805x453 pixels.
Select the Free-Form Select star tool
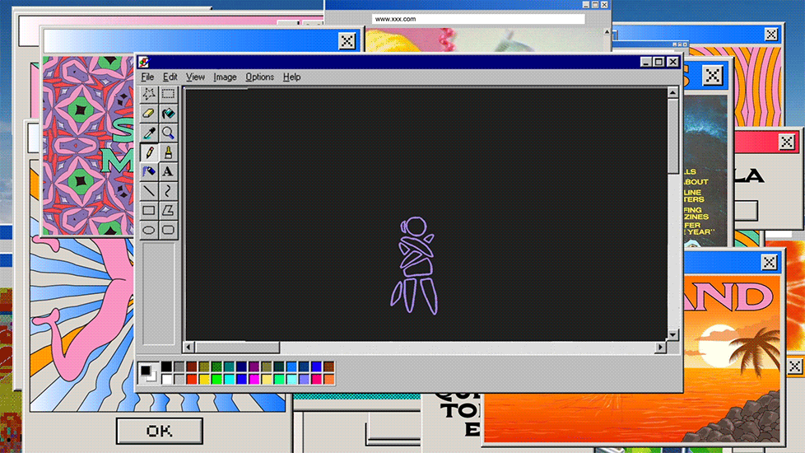[149, 94]
